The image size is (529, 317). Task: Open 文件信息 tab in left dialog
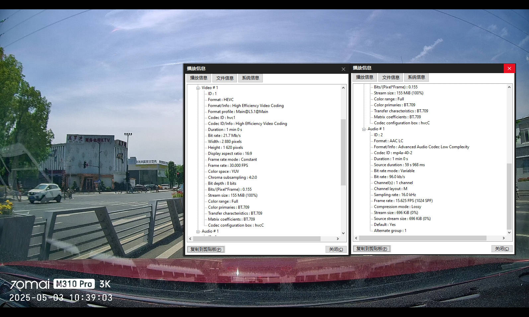[x=225, y=78]
